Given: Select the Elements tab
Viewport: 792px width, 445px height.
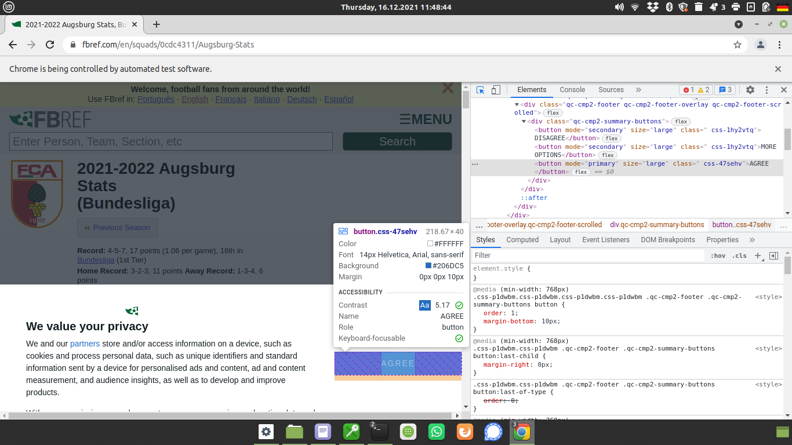Looking at the screenshot, I should pos(532,90).
